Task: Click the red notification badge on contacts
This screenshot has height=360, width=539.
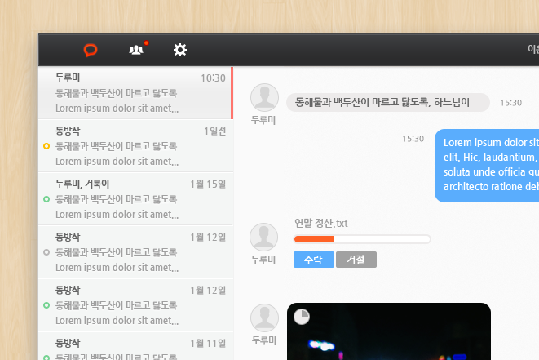Action: pyautogui.click(x=146, y=42)
